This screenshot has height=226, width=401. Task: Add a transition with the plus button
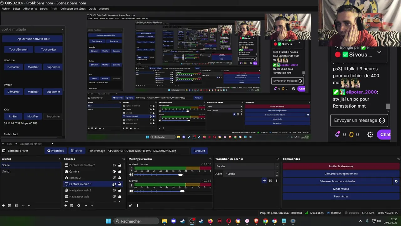[264, 180]
